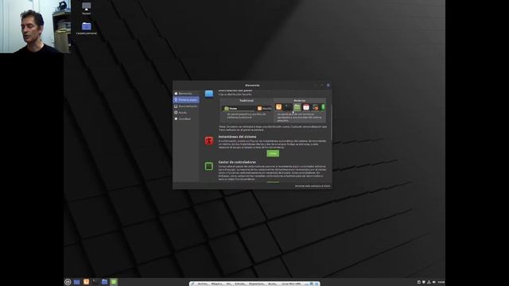Launch the terminal from the taskbar
This screenshot has width=509, height=286.
point(95,282)
